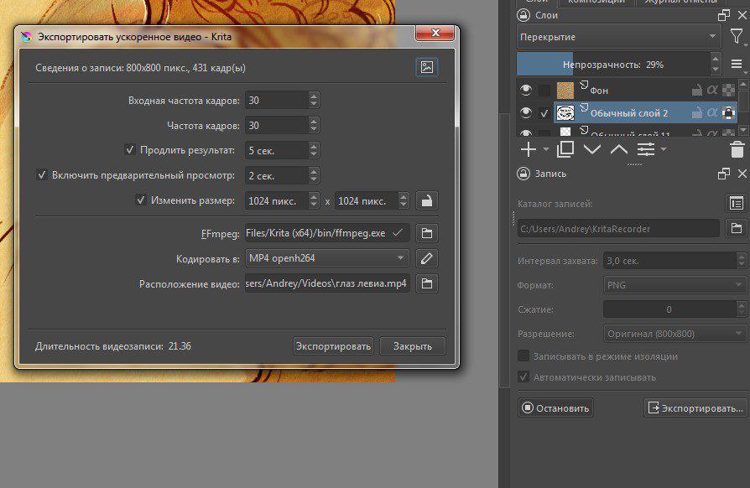
Task: Adjust the 'Непрозрачность' opacity slider
Action: tap(612, 65)
